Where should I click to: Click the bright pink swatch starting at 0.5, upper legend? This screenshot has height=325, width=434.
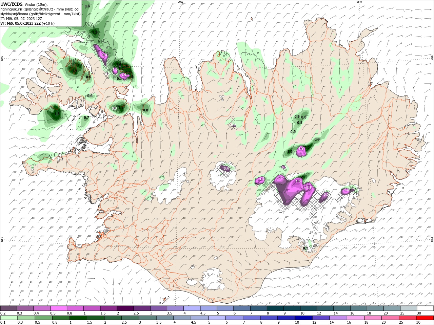tap(58, 308)
